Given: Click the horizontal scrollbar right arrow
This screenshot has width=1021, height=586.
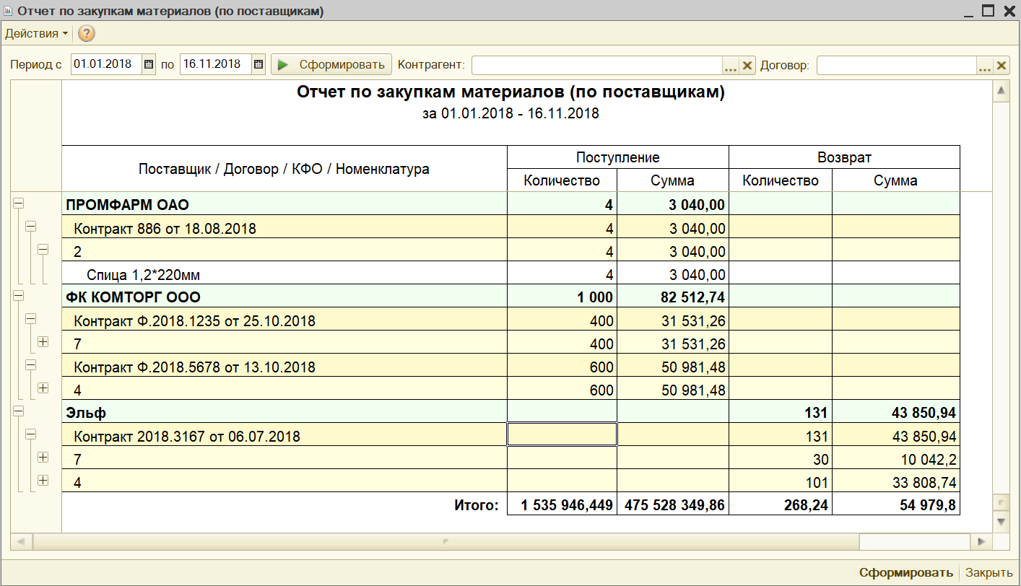Looking at the screenshot, I should [x=981, y=541].
